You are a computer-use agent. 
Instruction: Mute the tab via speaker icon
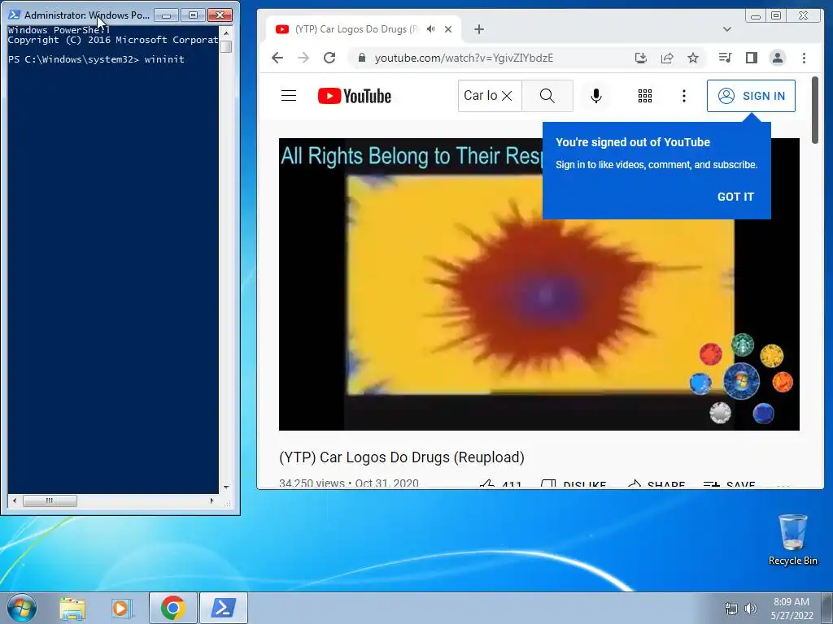[431, 29]
